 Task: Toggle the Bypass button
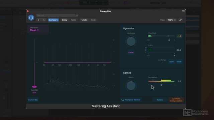[160, 100]
